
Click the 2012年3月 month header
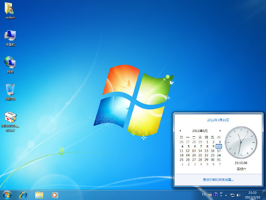tap(200, 131)
